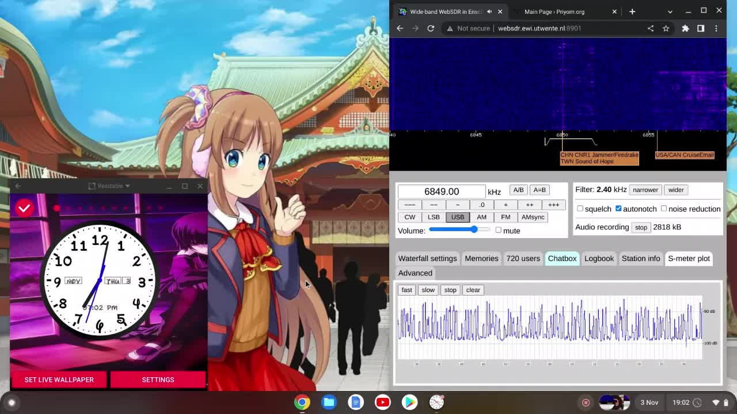Viewport: 737px width, 414px height.
Task: Click the red checkmark in the clock app
Action: [x=24, y=208]
